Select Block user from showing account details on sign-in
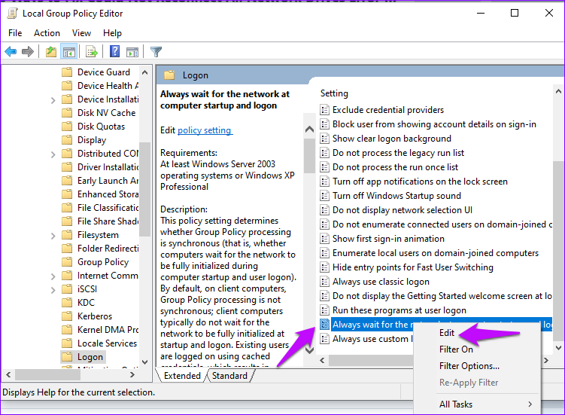 point(434,124)
